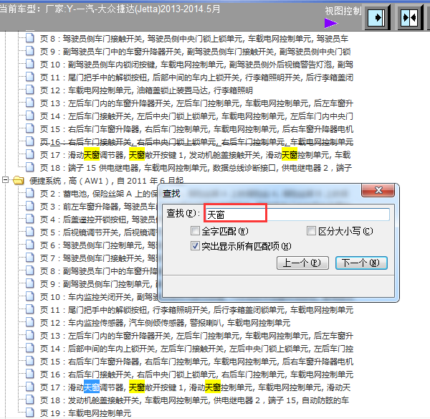Toggle the 全字匹配 checkbox

(195, 230)
